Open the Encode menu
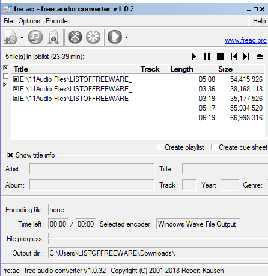This screenshot has height=276, width=268. [56, 21]
